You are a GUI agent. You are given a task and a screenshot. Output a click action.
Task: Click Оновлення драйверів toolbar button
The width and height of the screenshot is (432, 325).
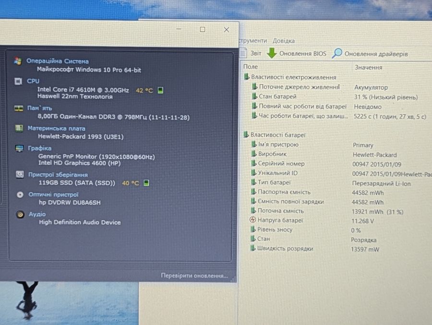[x=370, y=54]
